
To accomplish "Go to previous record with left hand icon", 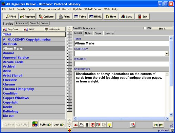I will (x=155, y=125).
